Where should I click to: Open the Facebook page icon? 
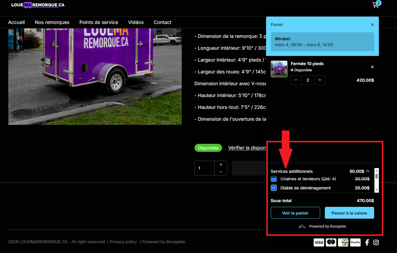[367, 242]
